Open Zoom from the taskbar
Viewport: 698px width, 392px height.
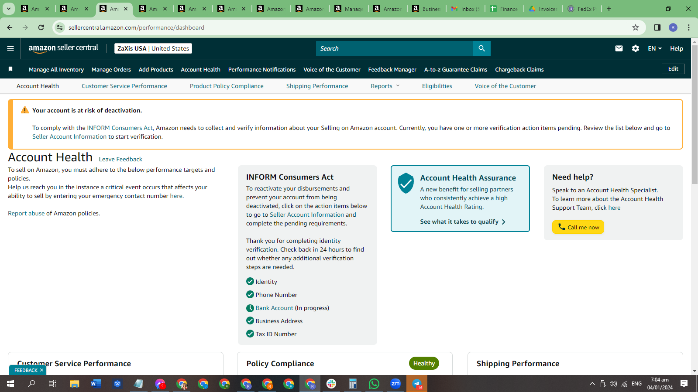point(395,384)
